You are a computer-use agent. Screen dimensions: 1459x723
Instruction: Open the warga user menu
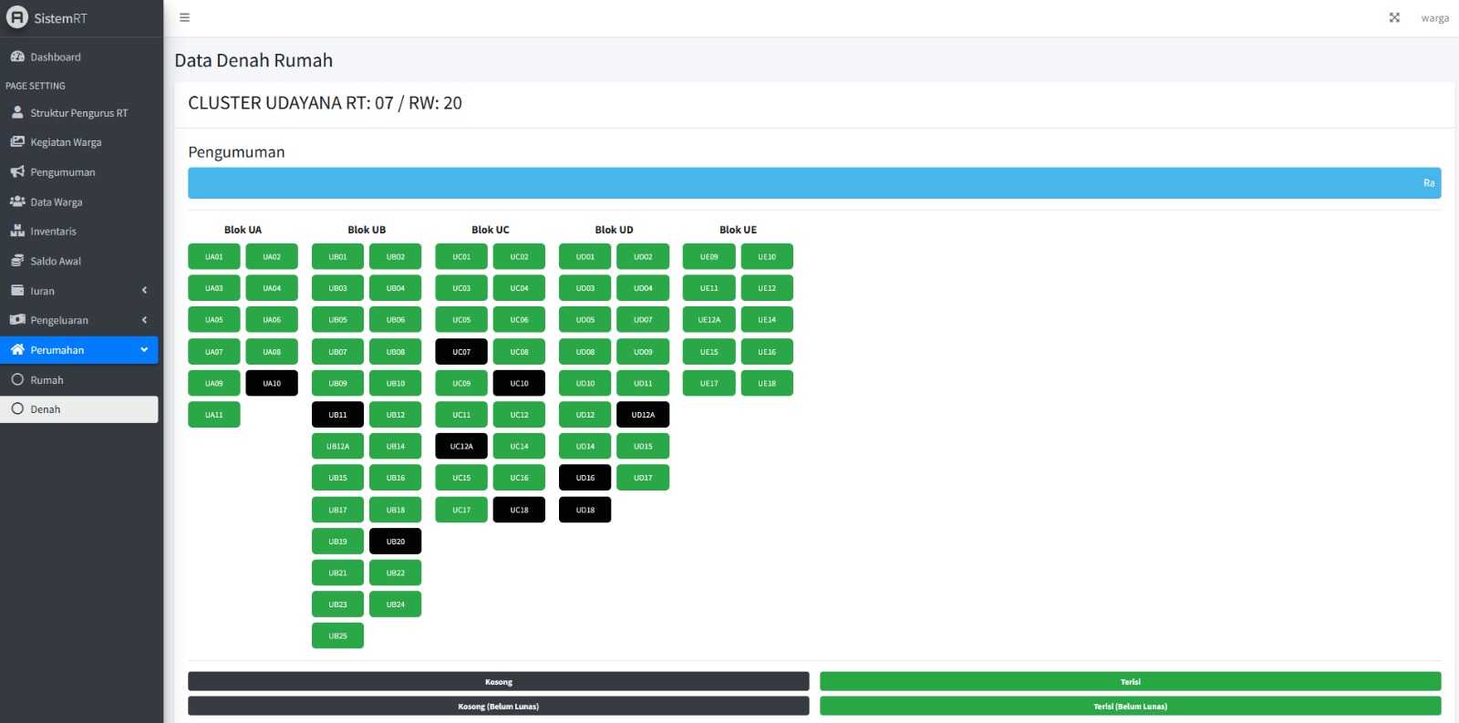click(x=1434, y=18)
